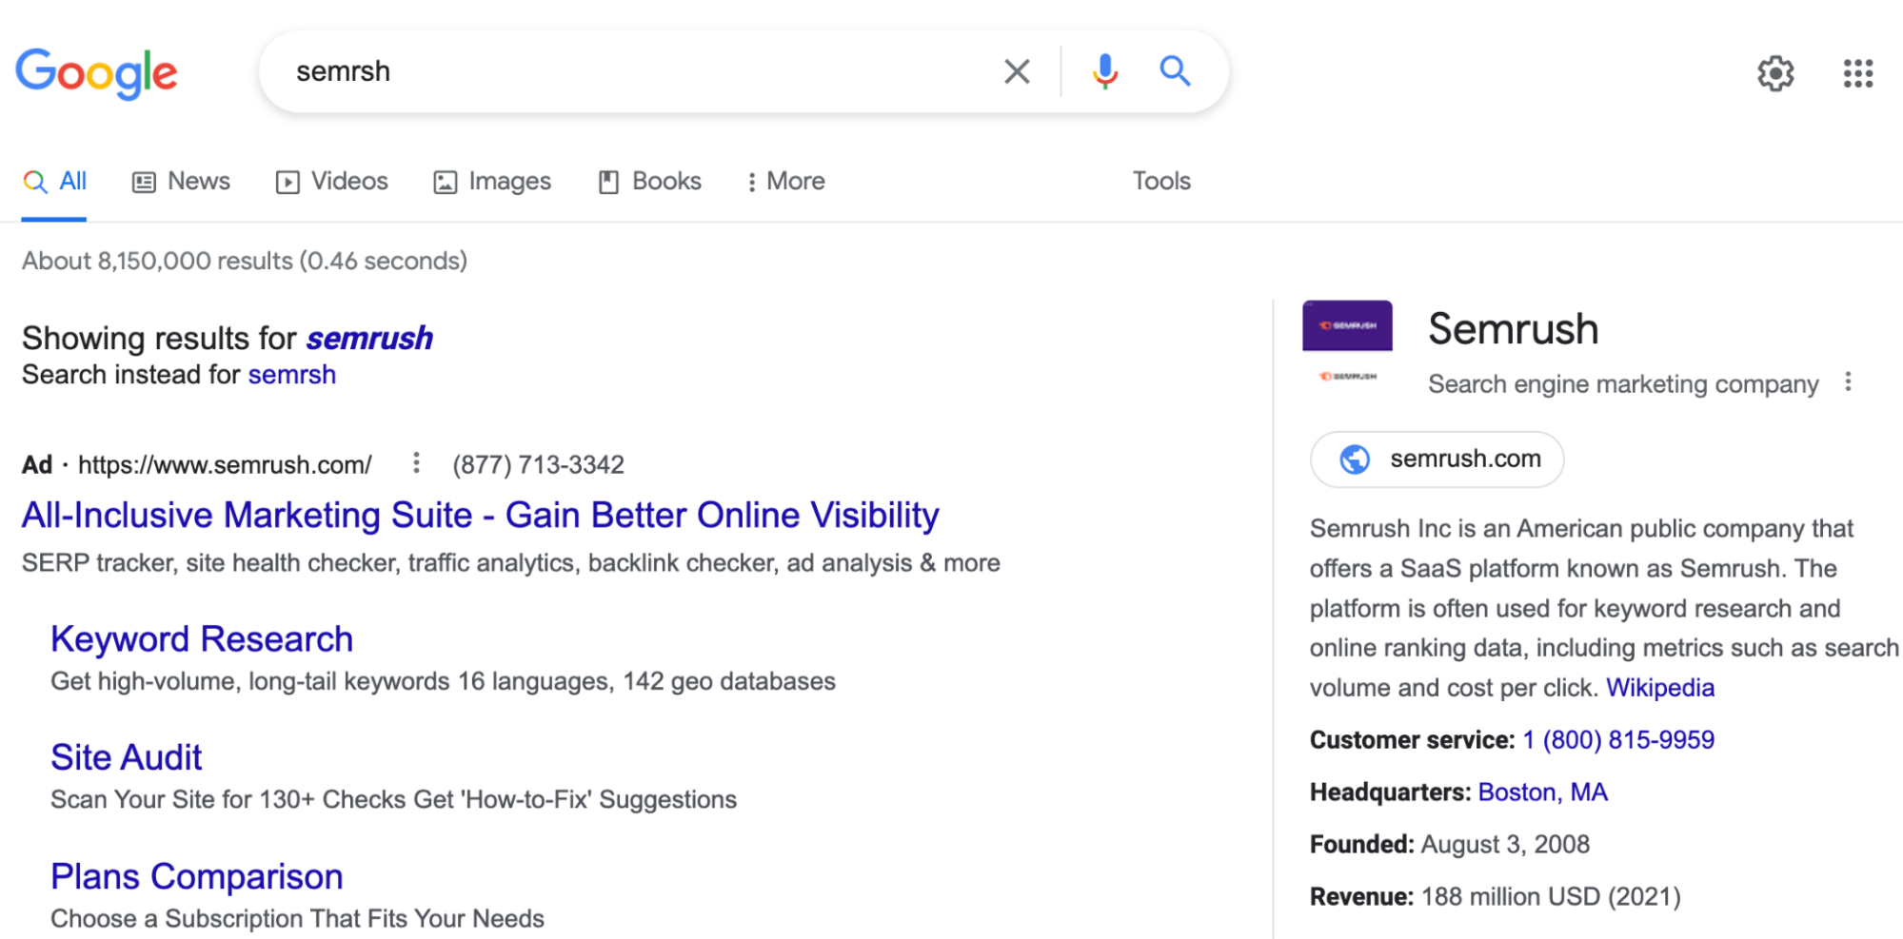Click inside the search input field
This screenshot has height=939, width=1903.
point(638,71)
